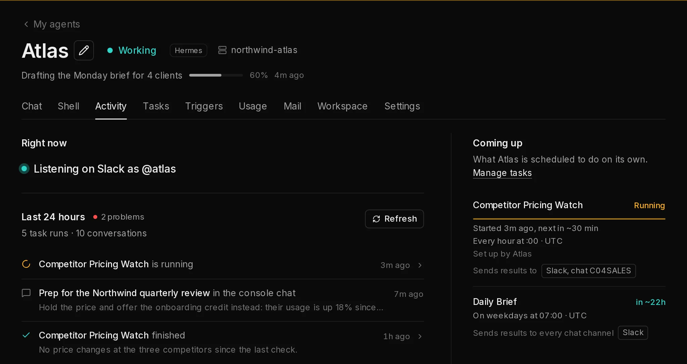Click the 60% brief progress bar
The height and width of the screenshot is (364, 687).
(216, 75)
